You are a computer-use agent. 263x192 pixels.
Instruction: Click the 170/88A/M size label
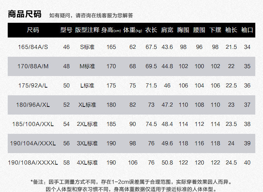click(33, 66)
